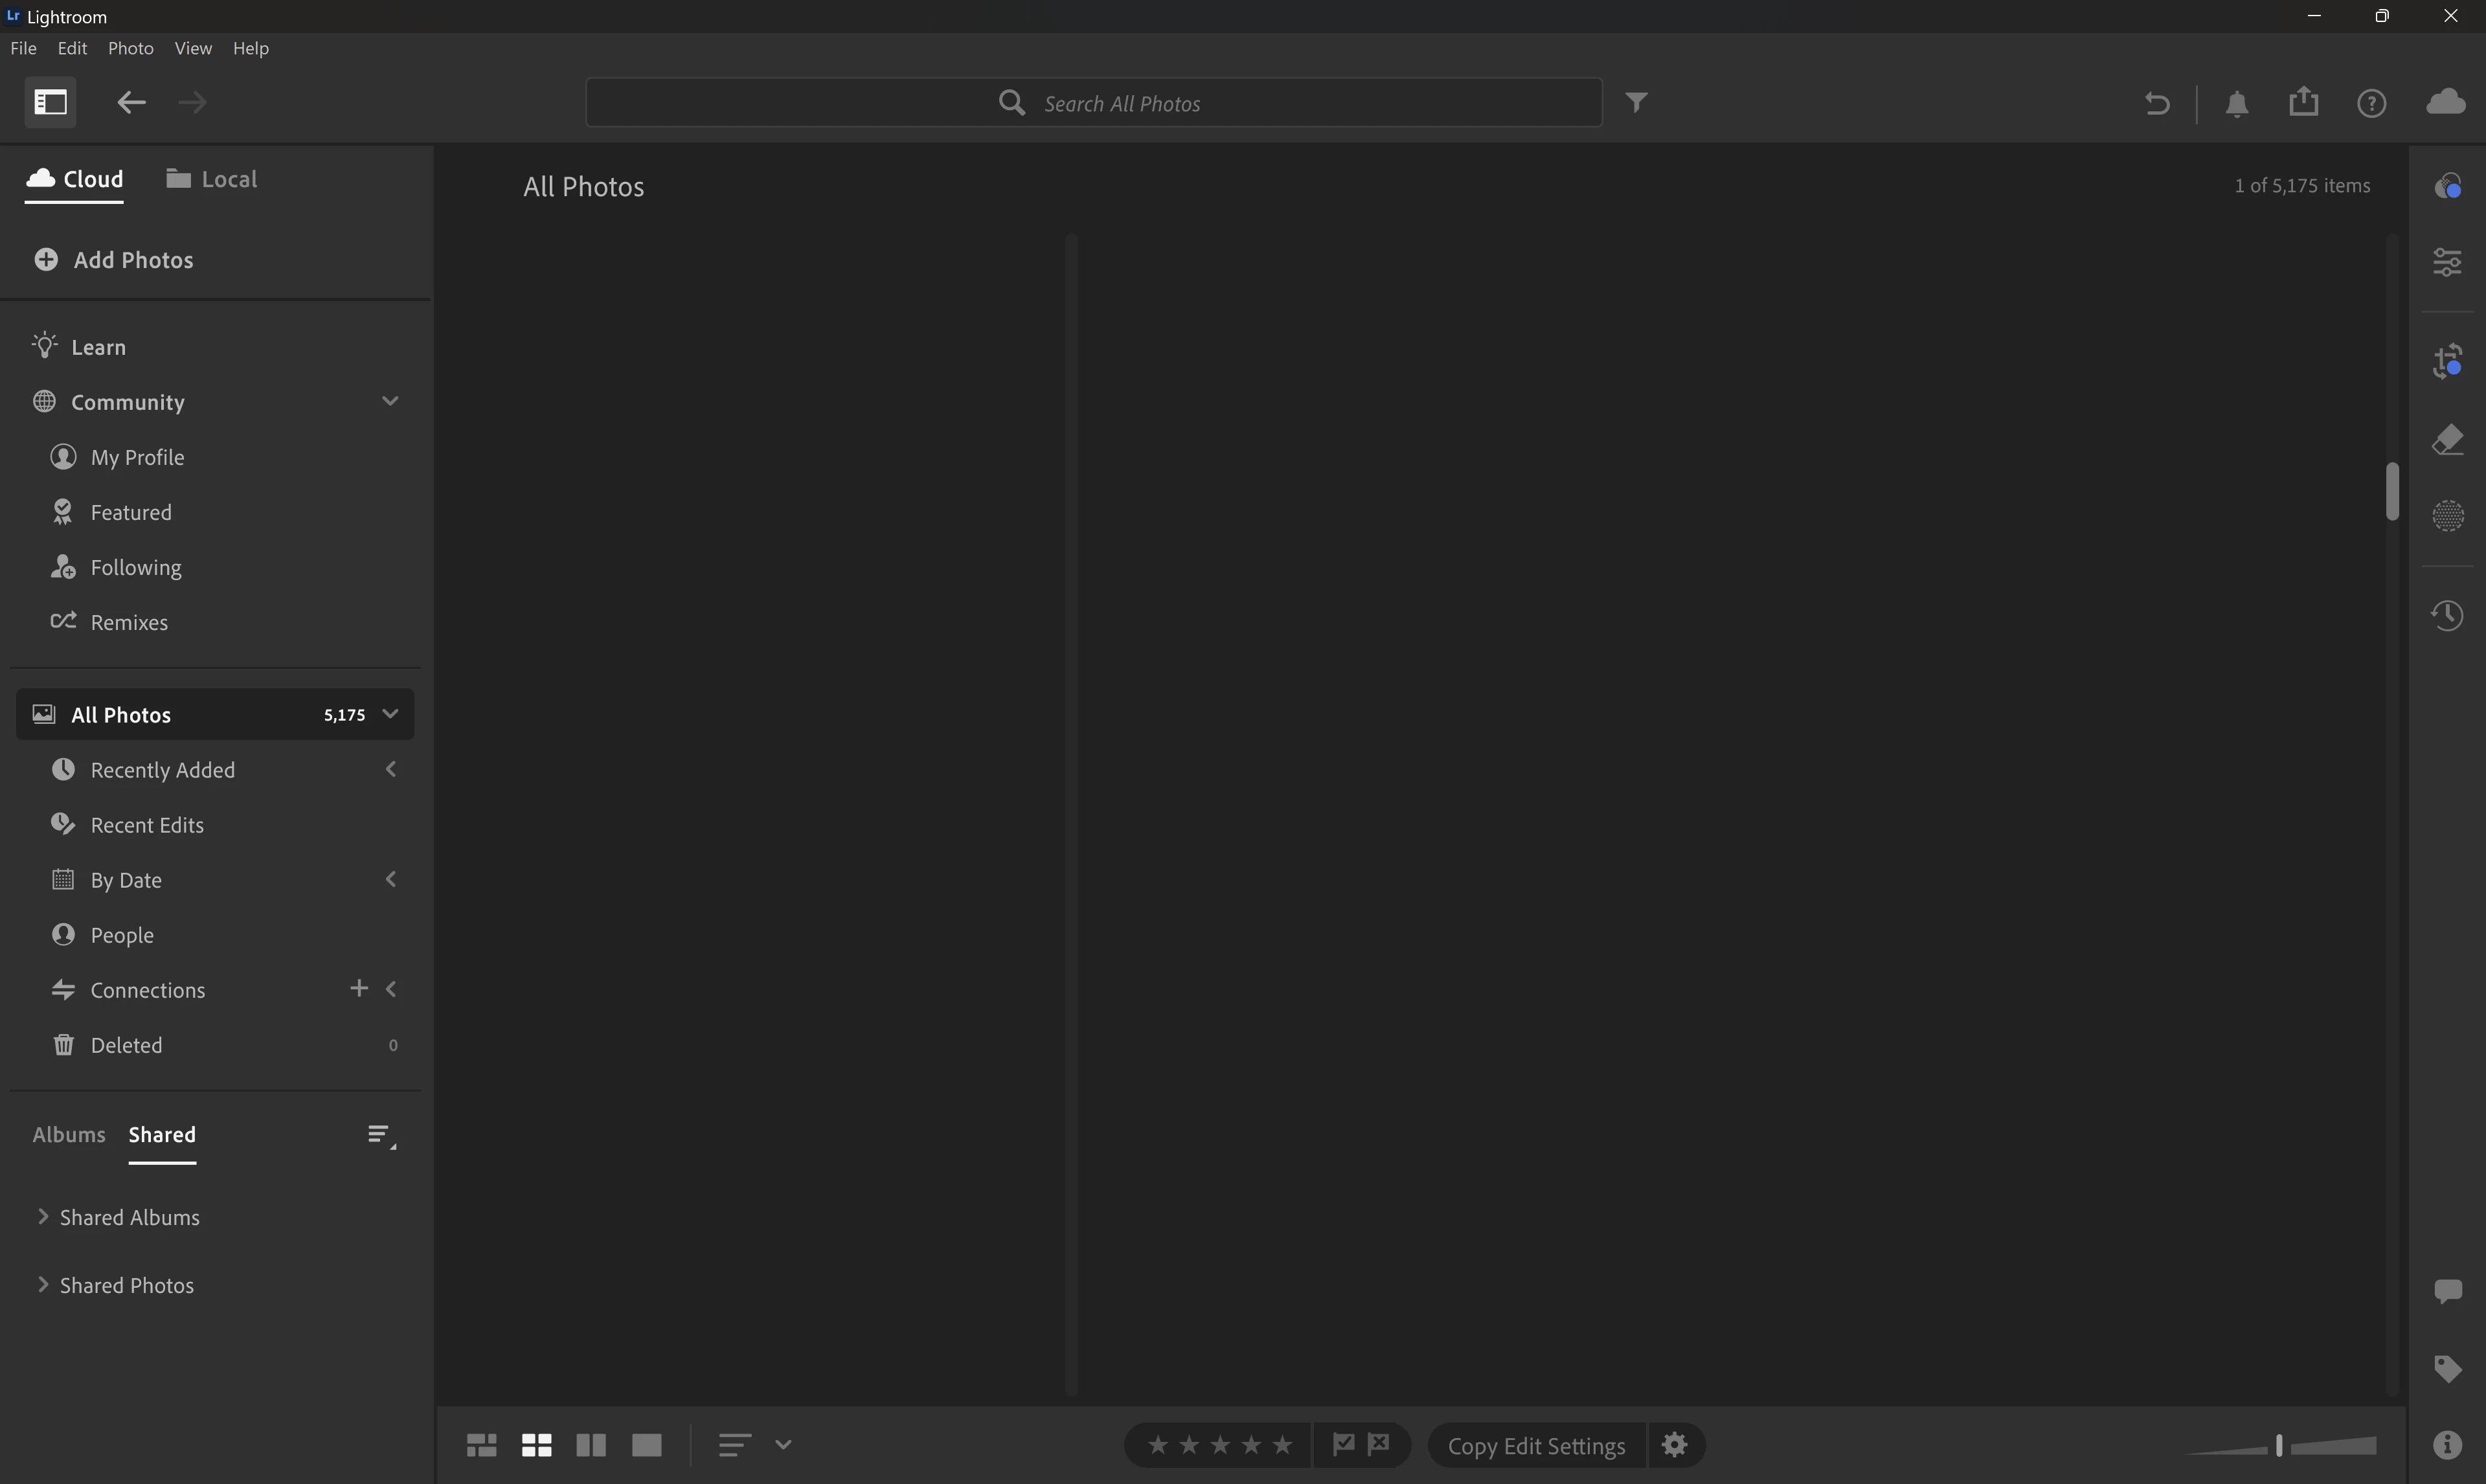
Task: Collapse the Community section chevron
Action: pyautogui.click(x=390, y=401)
